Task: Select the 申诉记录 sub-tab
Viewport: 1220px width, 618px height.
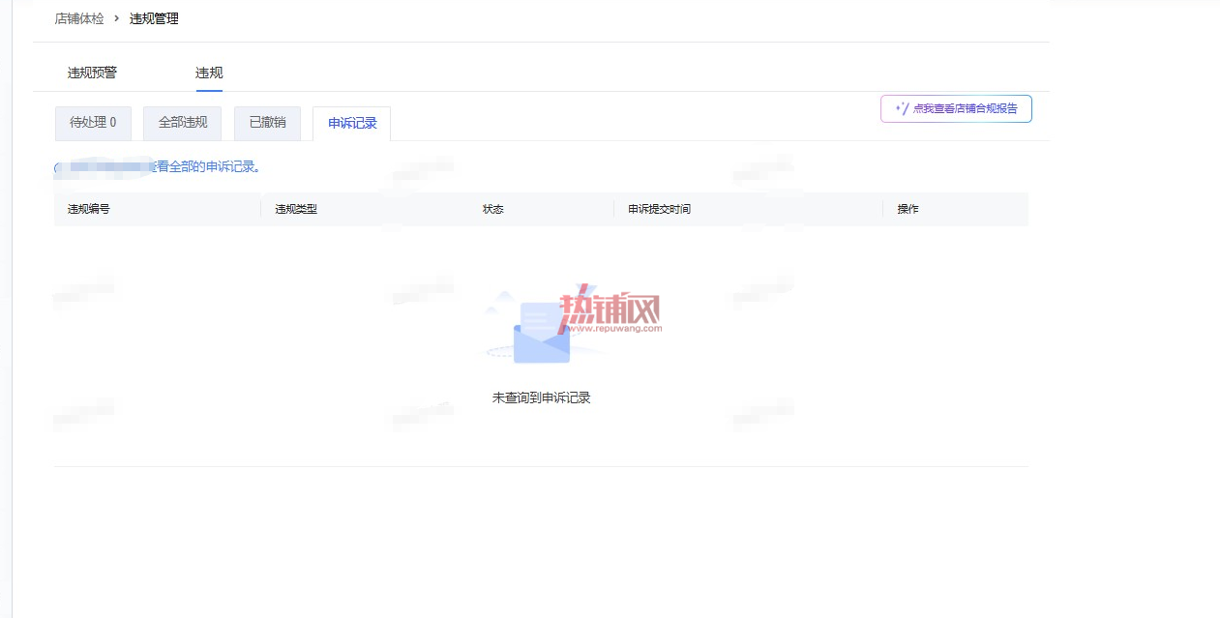Action: [352, 124]
